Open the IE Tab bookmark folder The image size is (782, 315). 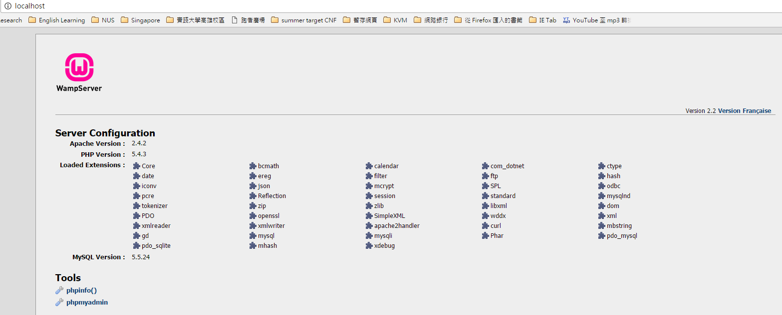click(x=542, y=20)
